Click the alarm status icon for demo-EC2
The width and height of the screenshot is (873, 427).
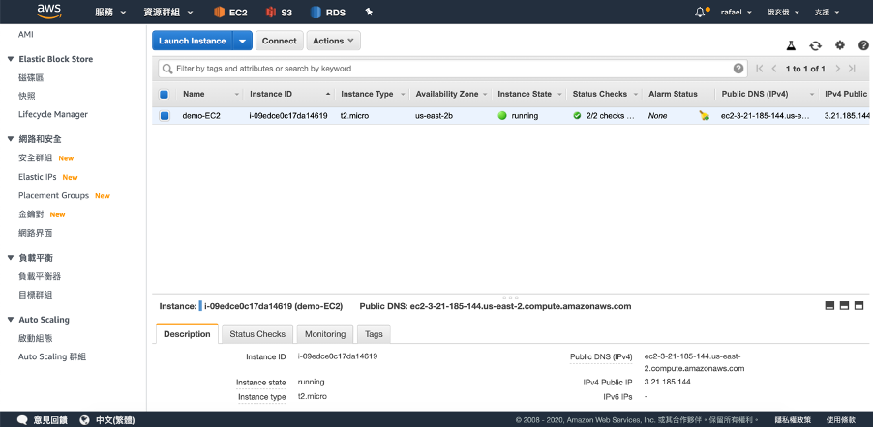(x=705, y=116)
